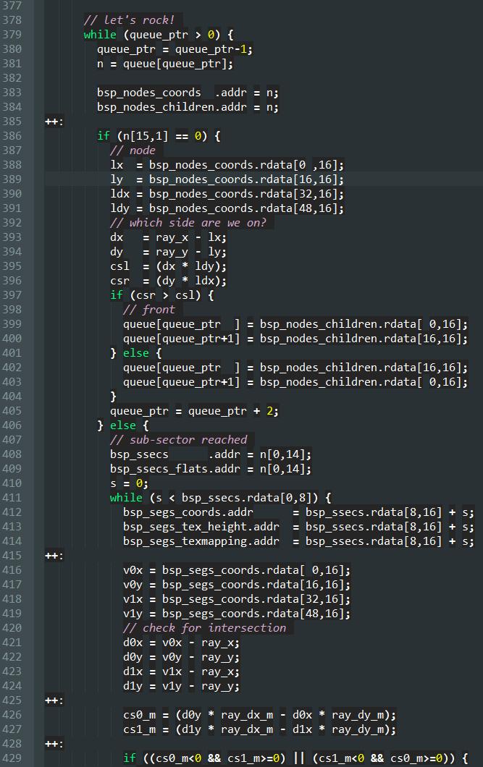Click the 'bsp_segs_tex_height.addr' assignment line

click(298, 527)
